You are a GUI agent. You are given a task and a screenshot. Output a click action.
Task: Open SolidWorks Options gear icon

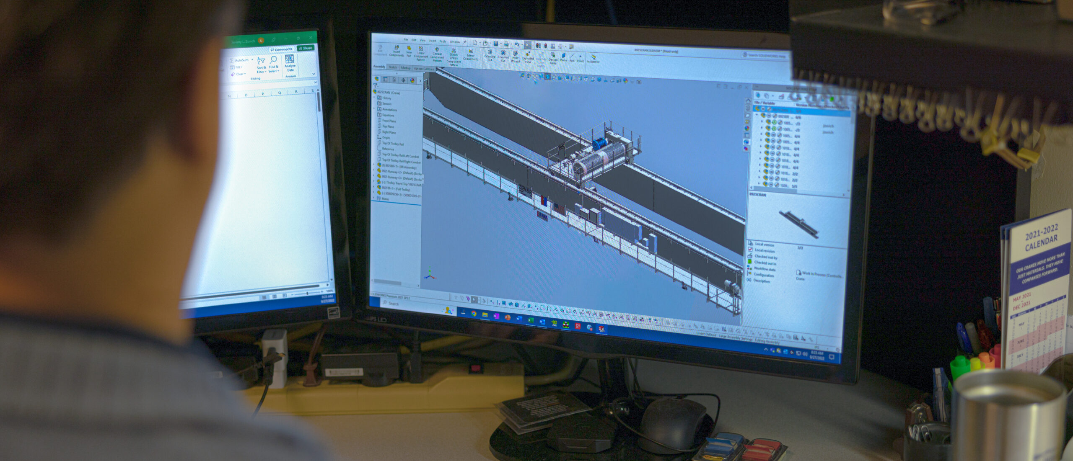click(x=560, y=46)
